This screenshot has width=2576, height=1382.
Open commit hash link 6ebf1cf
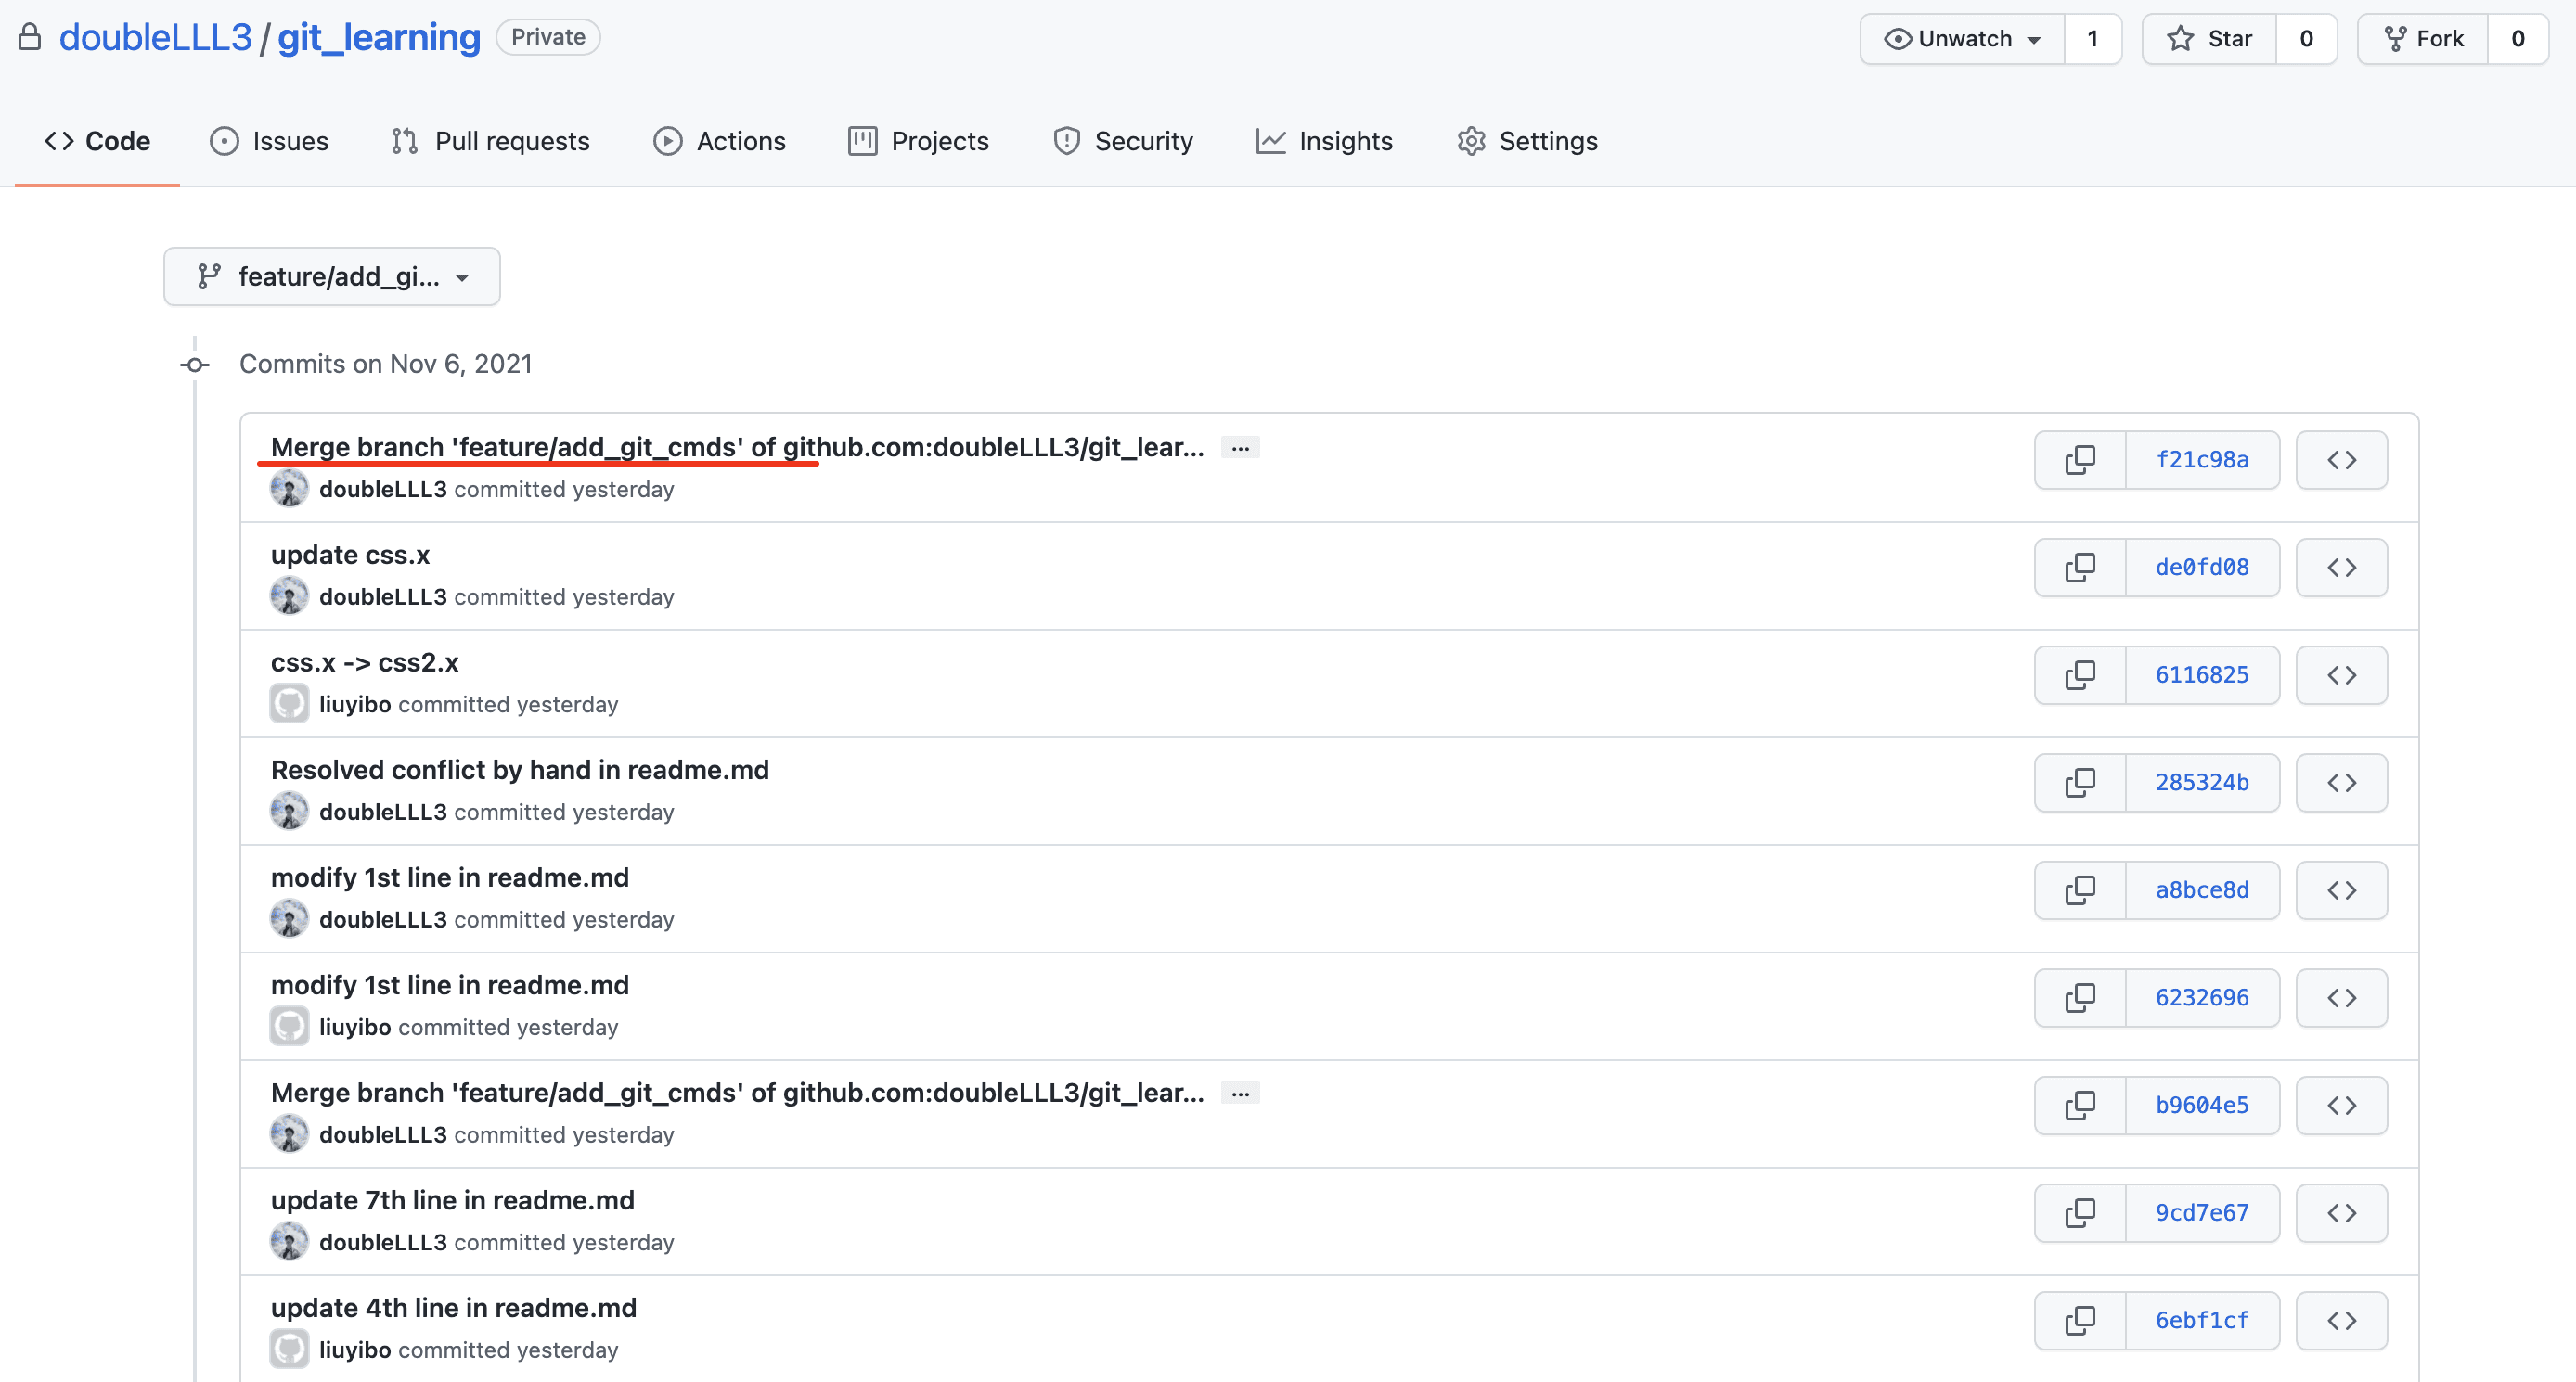[2202, 1321]
